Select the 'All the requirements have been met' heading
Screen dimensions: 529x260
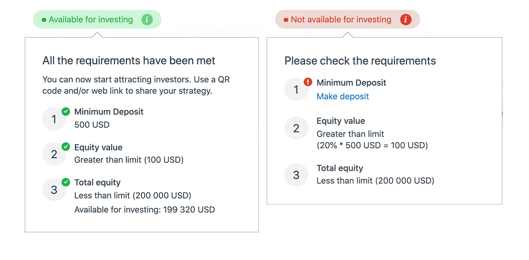[x=129, y=61]
